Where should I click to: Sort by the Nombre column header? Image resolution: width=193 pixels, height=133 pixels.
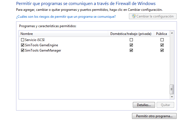tap(64, 34)
